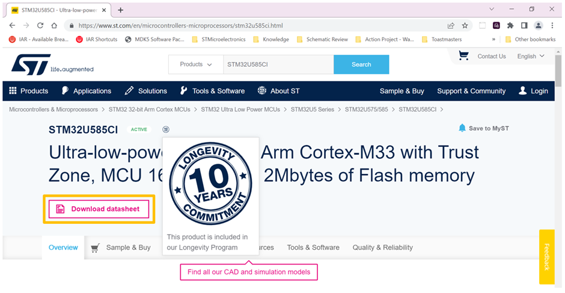Open breadcrumb Microcontrollers & Microprocessors
Viewport: 565px width, 293px height.
coord(53,109)
